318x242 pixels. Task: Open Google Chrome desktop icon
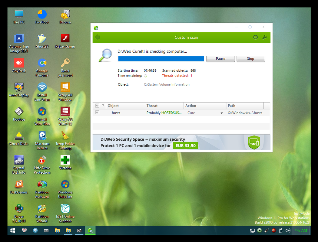(x=42, y=68)
